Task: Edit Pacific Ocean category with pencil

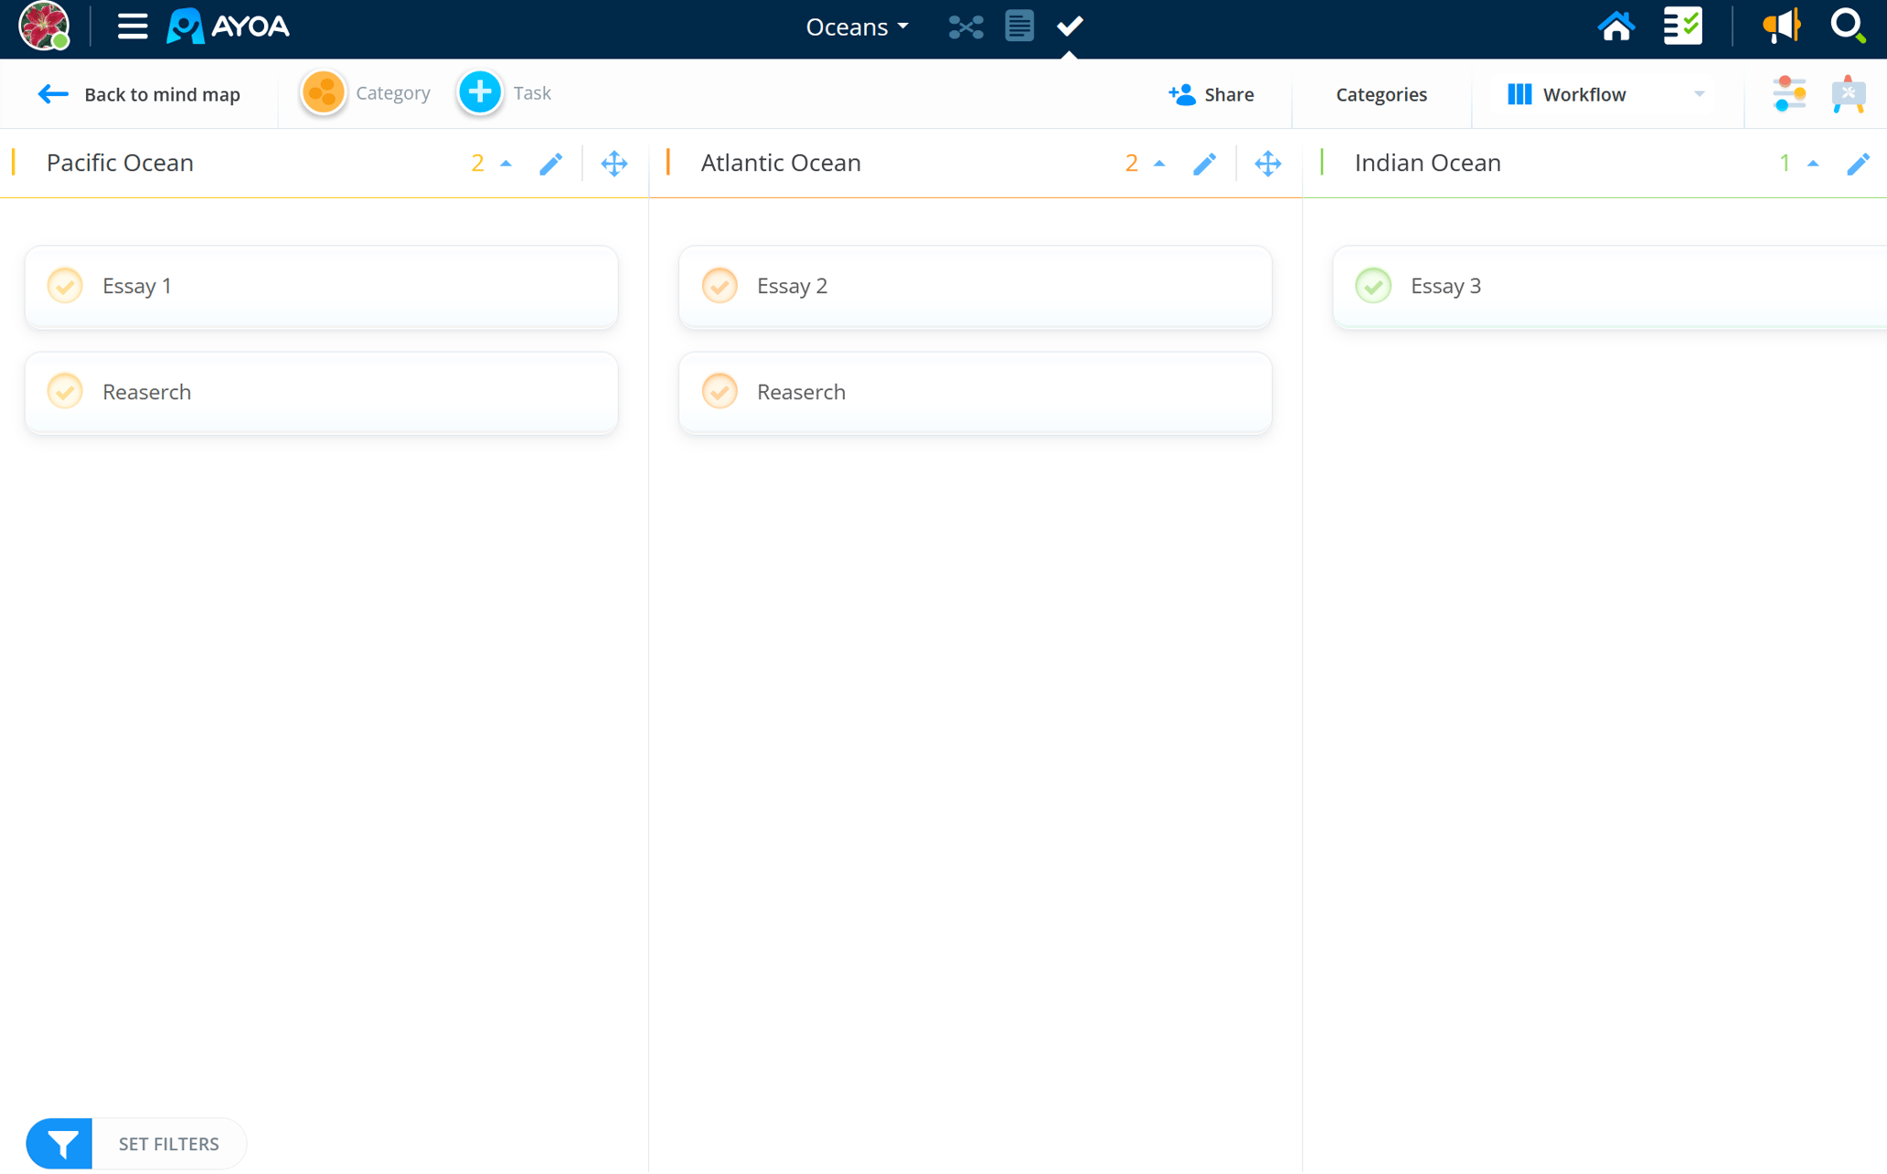Action: click(x=550, y=164)
